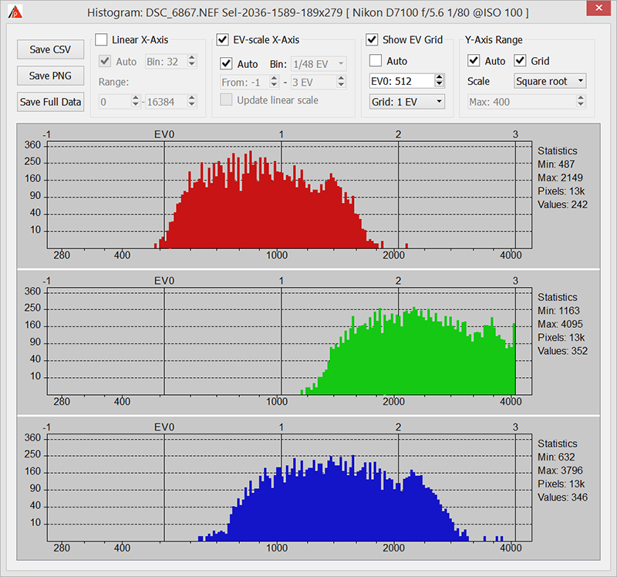Increase EV0 value with up arrow
This screenshot has width=617, height=577.
click(x=440, y=78)
